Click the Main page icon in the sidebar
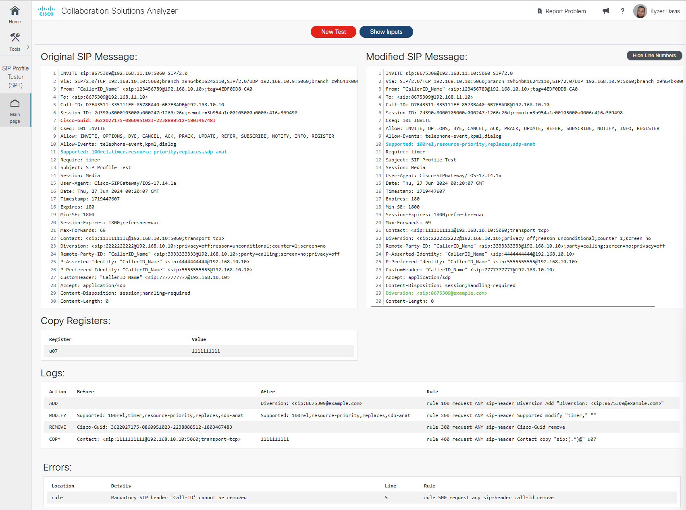The width and height of the screenshot is (686, 510). coord(15,104)
